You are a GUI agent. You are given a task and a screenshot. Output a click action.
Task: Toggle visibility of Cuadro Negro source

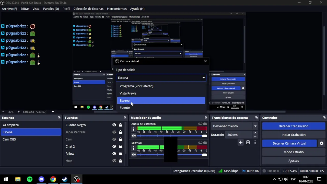tap(114, 125)
